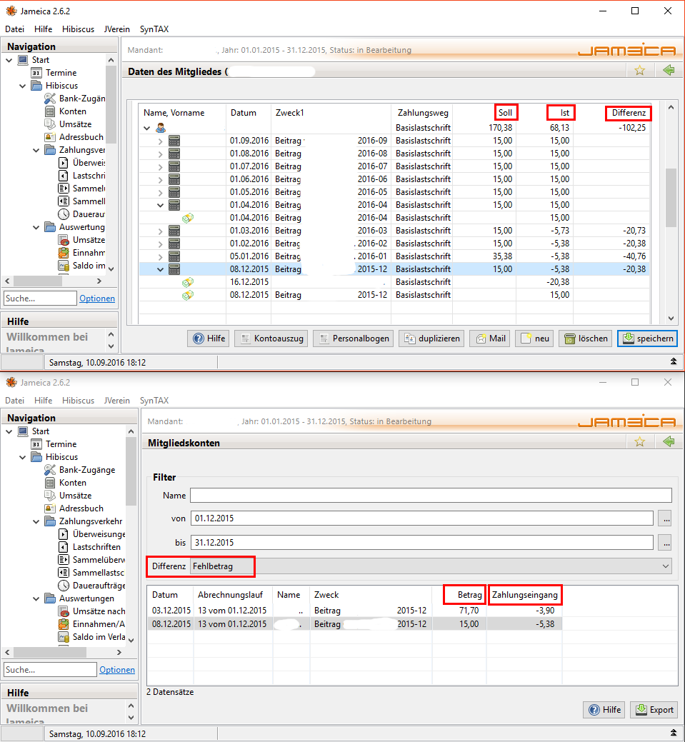Viewport: 685px width, 742px height.
Task: Sort by the Soll column header
Action: (505, 113)
